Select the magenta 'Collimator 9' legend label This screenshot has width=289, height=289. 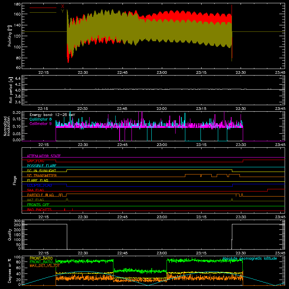point(40,124)
